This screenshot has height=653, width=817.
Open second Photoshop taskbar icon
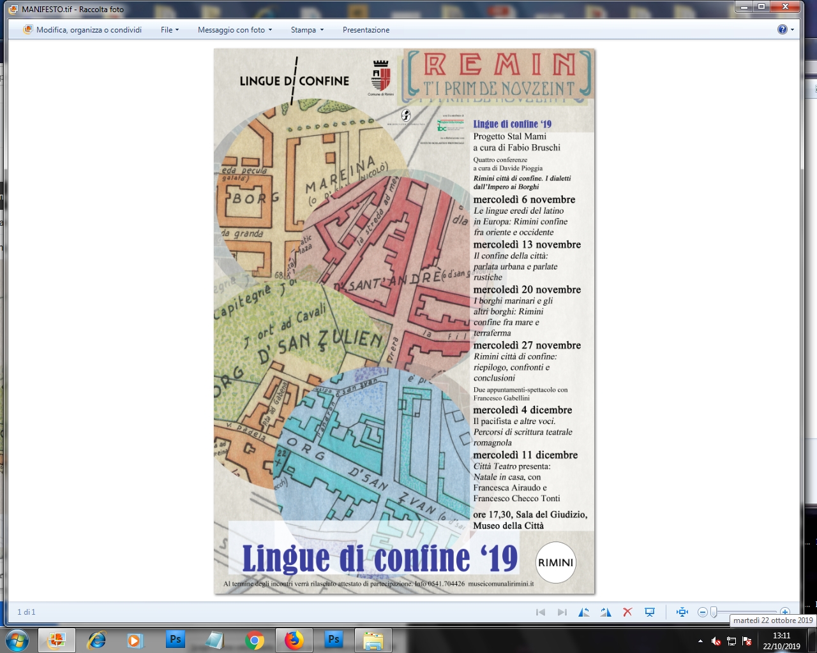coord(333,640)
